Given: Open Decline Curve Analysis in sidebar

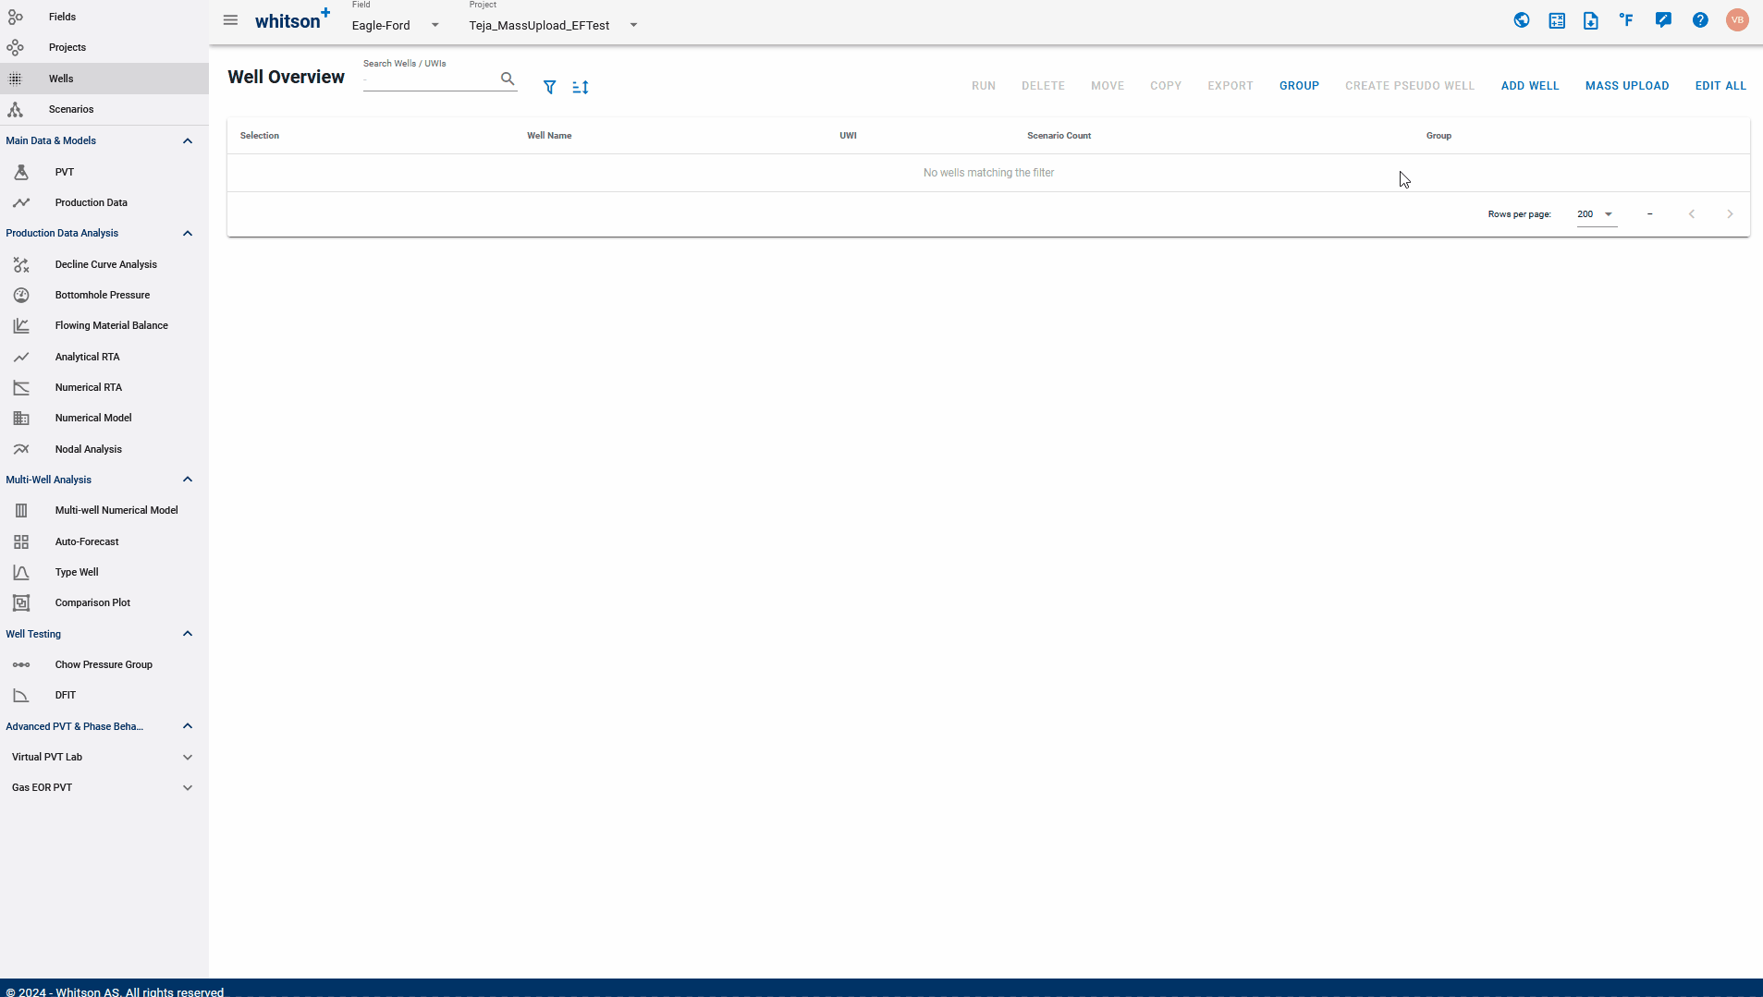Looking at the screenshot, I should click(104, 264).
